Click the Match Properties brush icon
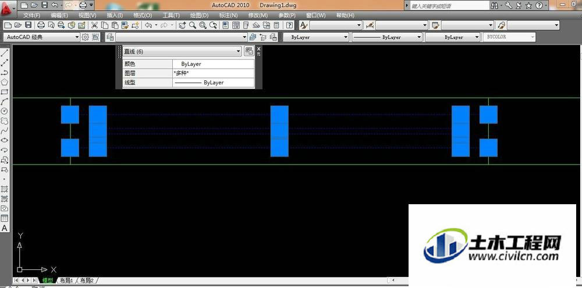Viewport: 582px width, 288px height. (x=125, y=25)
